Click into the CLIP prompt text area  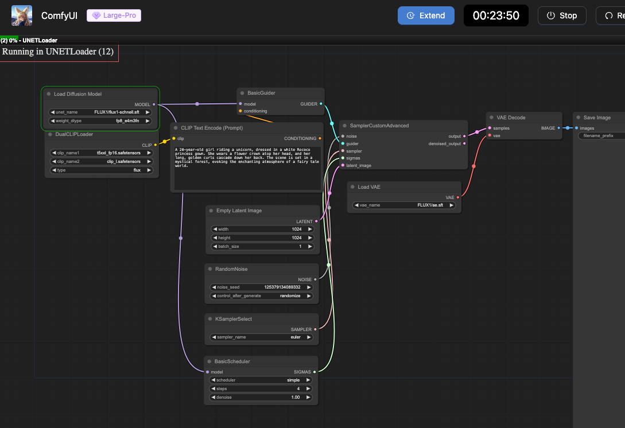pyautogui.click(x=247, y=168)
